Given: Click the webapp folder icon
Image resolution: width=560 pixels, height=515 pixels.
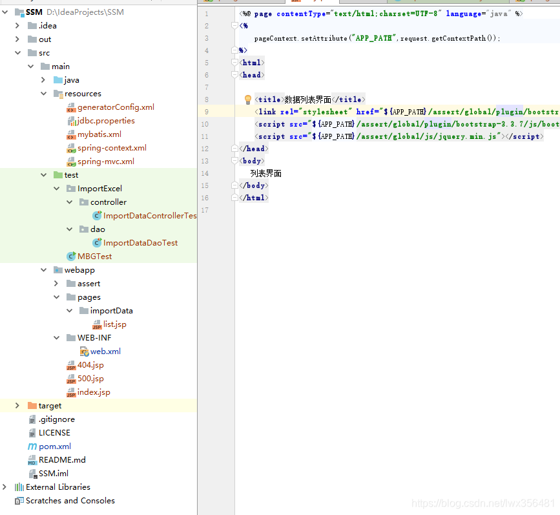Looking at the screenshot, I should [58, 270].
